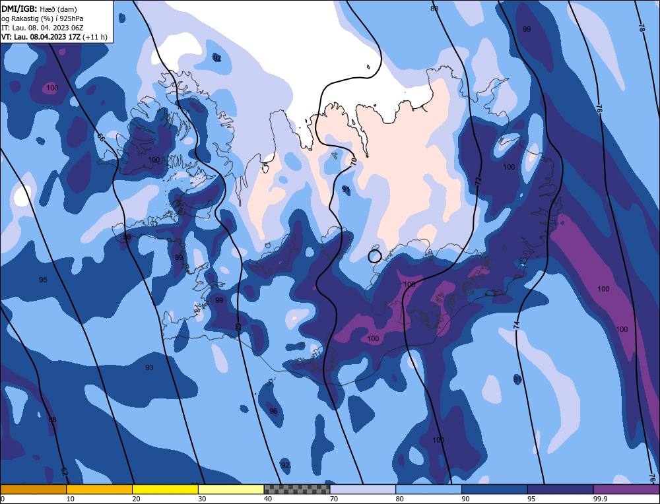Click the 'DMI/IGB: Hæð (dam)' title text
This screenshot has height=504, width=660.
pos(39,9)
